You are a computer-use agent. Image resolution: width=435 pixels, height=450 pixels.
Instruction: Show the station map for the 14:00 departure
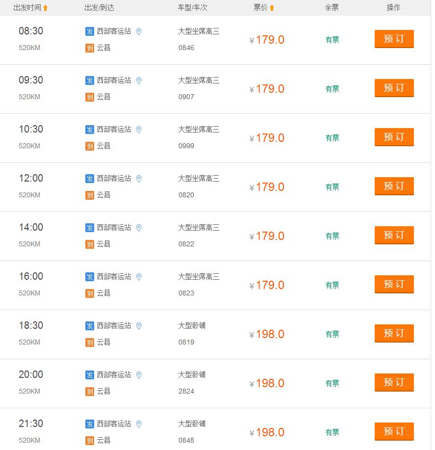coord(139,228)
